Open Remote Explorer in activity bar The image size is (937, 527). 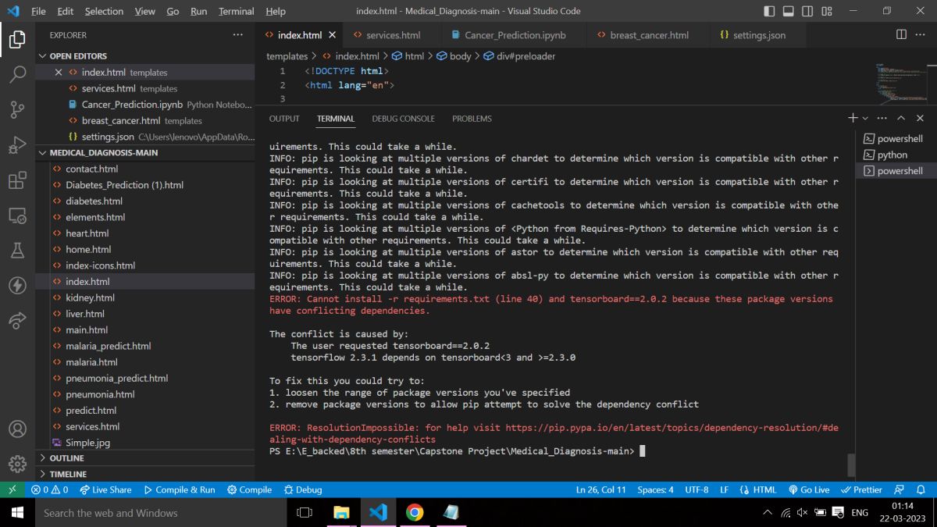click(x=17, y=215)
